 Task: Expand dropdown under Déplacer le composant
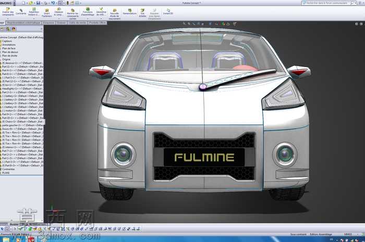click(58, 19)
